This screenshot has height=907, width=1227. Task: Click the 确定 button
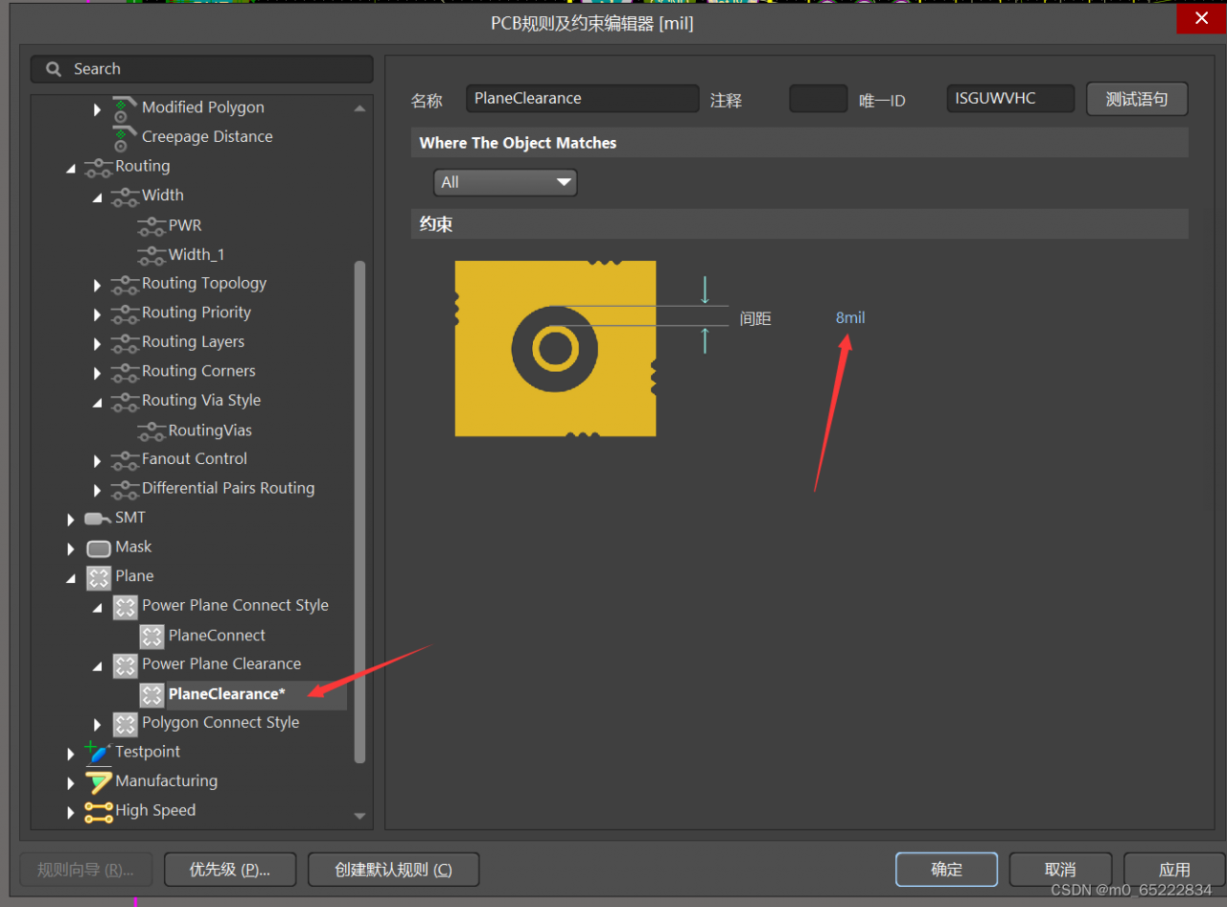click(946, 870)
